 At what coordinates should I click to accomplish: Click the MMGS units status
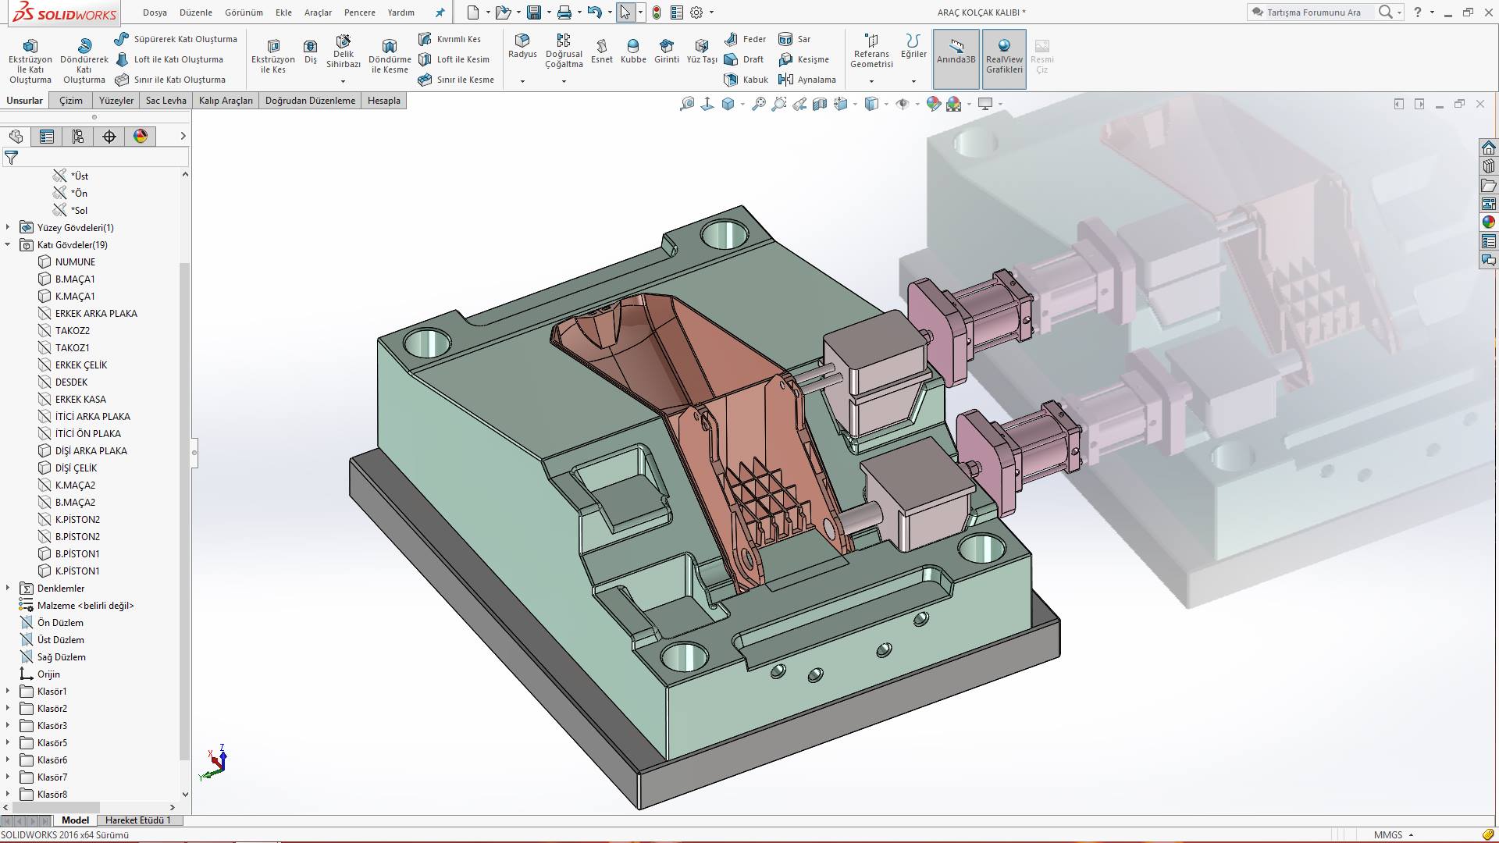(1388, 834)
